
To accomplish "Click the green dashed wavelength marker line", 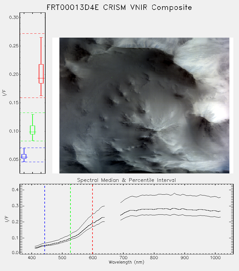I will tap(70, 219).
